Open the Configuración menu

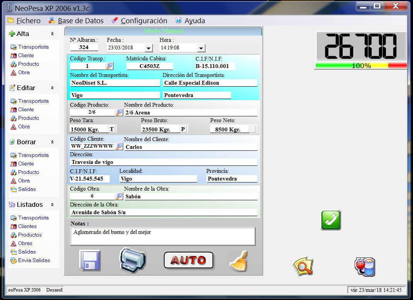139,21
